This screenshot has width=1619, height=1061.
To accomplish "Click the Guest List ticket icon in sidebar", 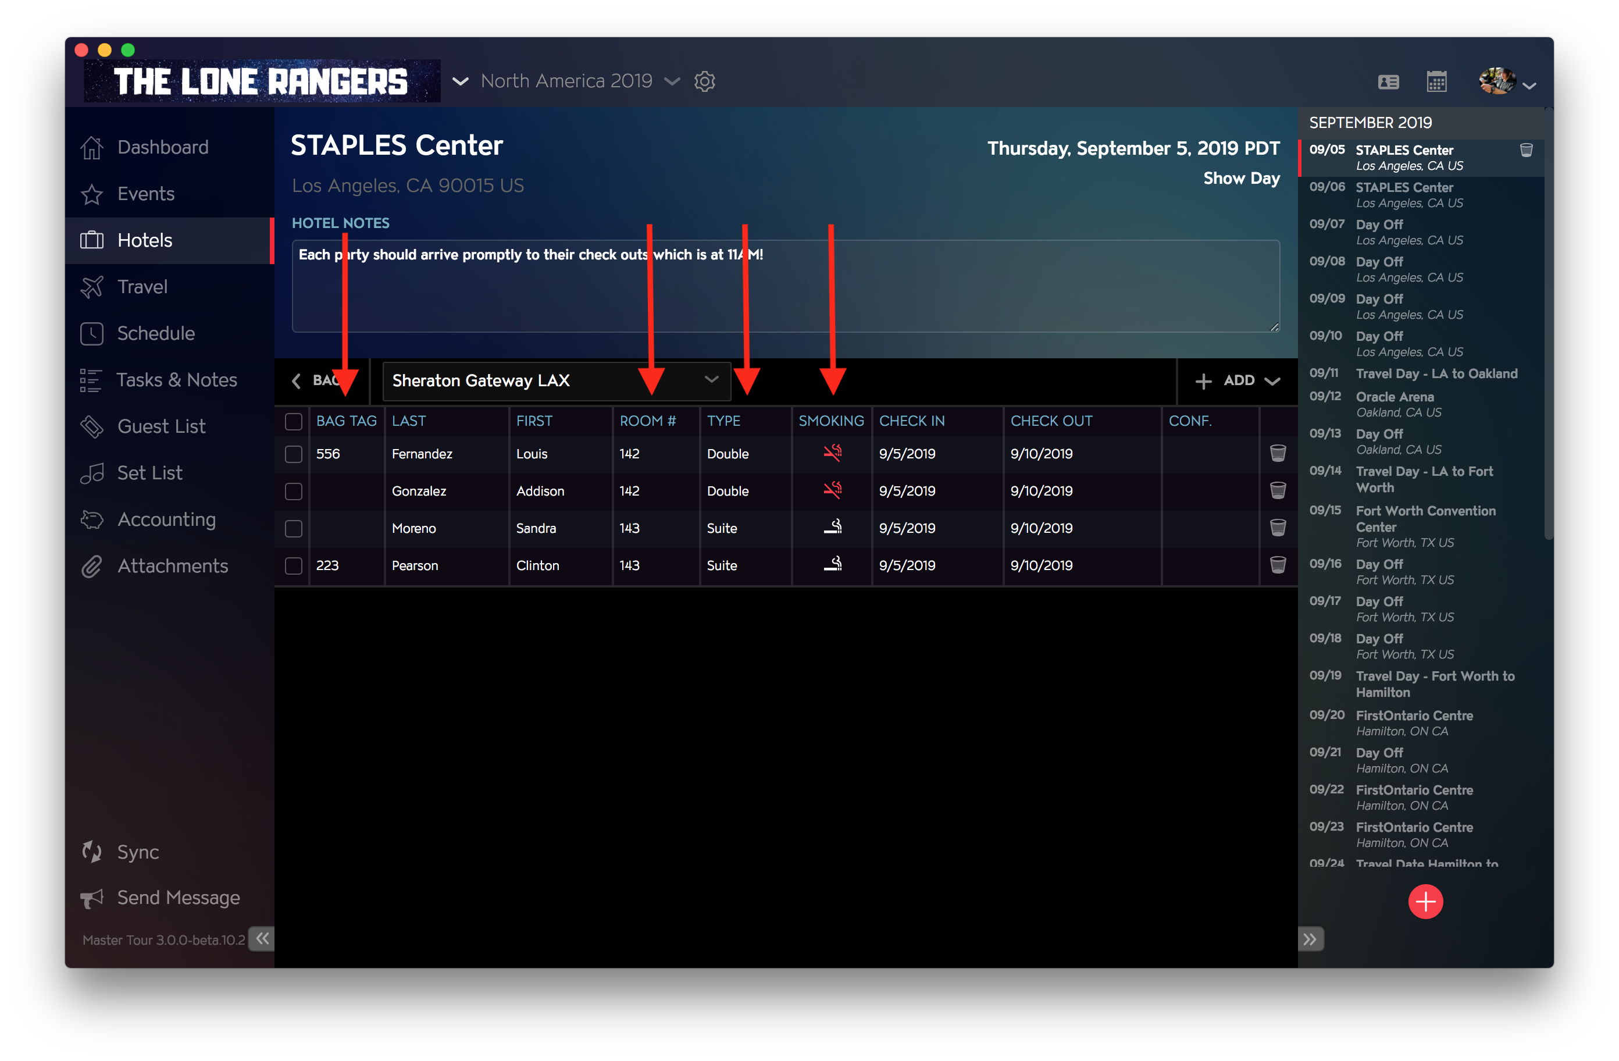I will pos(92,427).
